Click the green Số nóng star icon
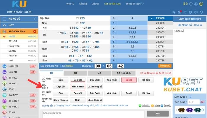The height and width of the screenshot is (118, 207). point(140,106)
